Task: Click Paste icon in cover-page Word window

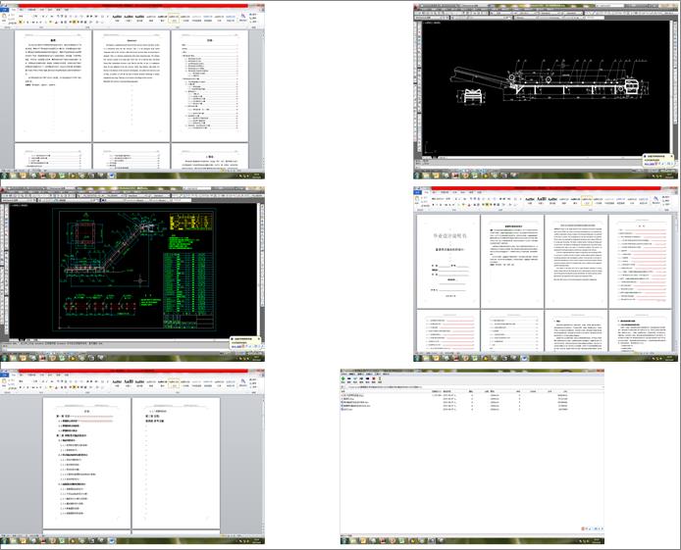Action: (x=417, y=200)
